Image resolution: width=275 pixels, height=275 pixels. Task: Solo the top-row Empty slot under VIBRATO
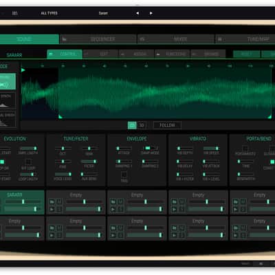point(181,209)
